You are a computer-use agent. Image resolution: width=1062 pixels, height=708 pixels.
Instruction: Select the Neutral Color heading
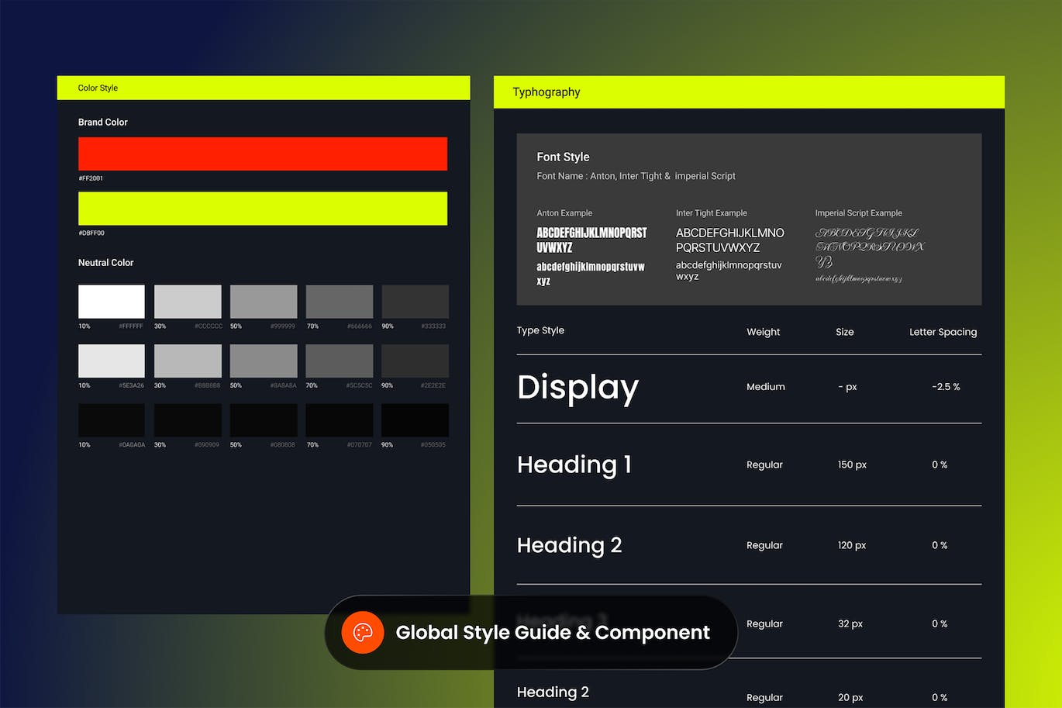(x=105, y=263)
